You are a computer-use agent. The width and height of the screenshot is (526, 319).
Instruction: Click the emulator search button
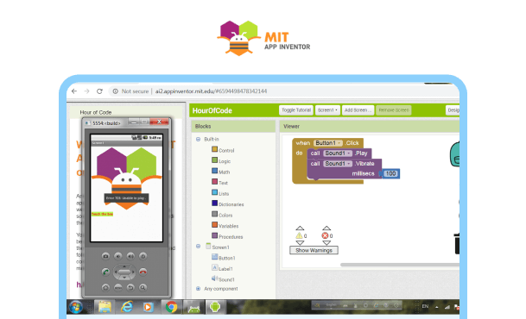pos(143,287)
